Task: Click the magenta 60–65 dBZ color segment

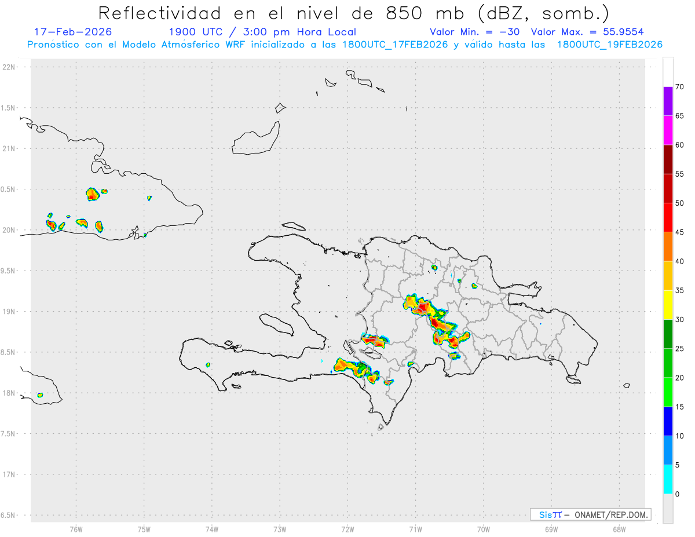Action: point(668,130)
